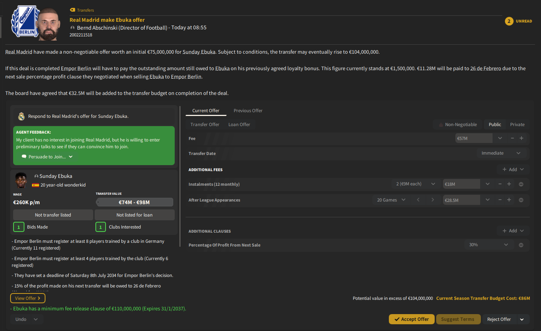Image resolution: width=541 pixels, height=331 pixels.
Task: Click the unread count badge
Action: pyautogui.click(x=509, y=21)
